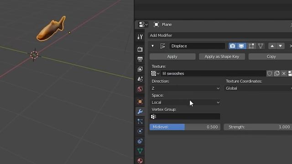Unlink the lil swooshes texture
Viewport: 292px width, 164px height.
[x=284, y=73]
